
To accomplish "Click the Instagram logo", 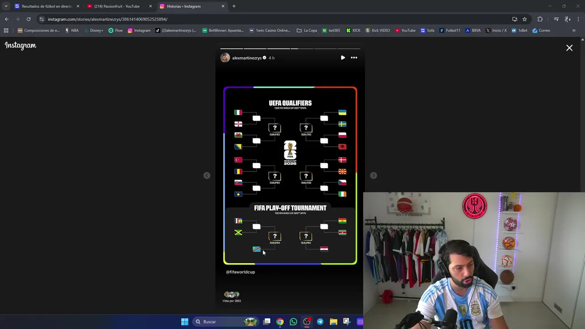I will 21,45.
